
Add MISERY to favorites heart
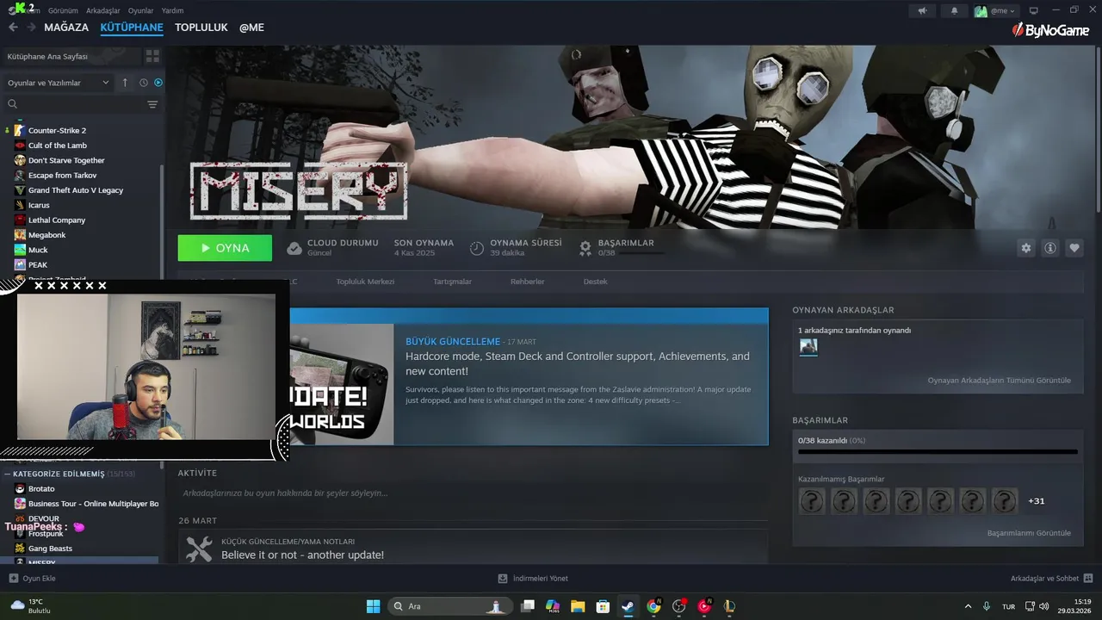(x=1074, y=248)
